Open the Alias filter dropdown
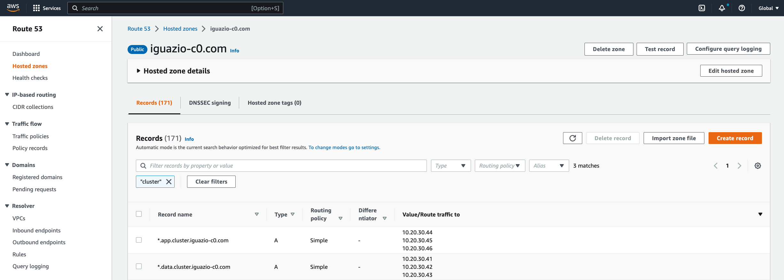 (549, 166)
